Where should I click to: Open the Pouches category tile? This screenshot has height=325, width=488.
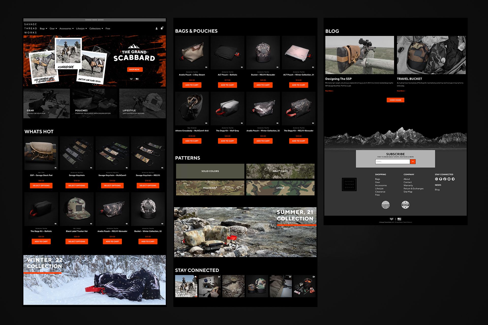tap(95, 103)
